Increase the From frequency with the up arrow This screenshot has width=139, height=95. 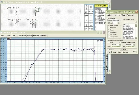click(120, 45)
